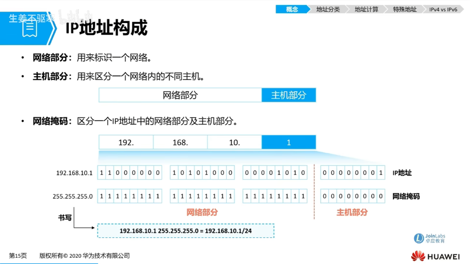Click the Huawei logo at the slide corner

(x=435, y=256)
